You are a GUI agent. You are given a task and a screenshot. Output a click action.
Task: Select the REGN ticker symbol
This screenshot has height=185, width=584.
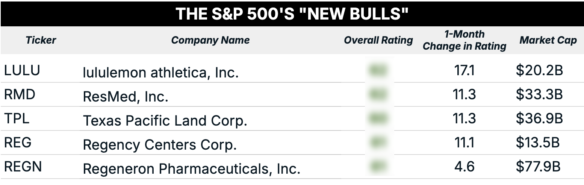tap(23, 167)
